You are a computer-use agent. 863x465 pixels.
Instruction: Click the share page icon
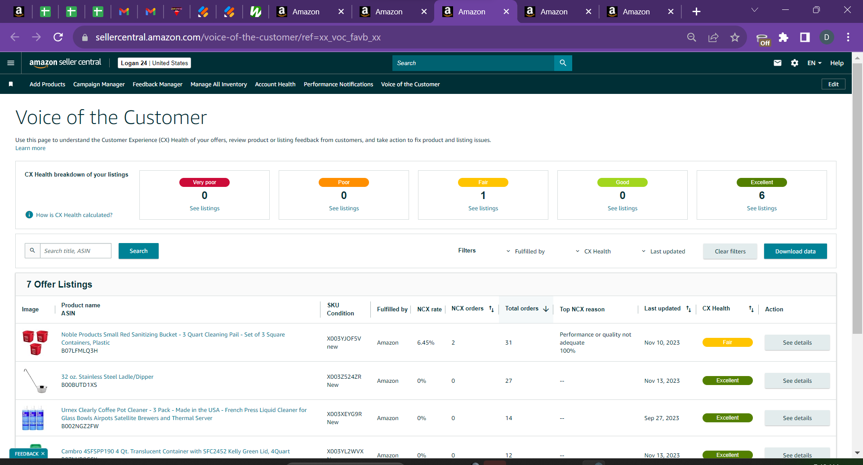pos(713,37)
